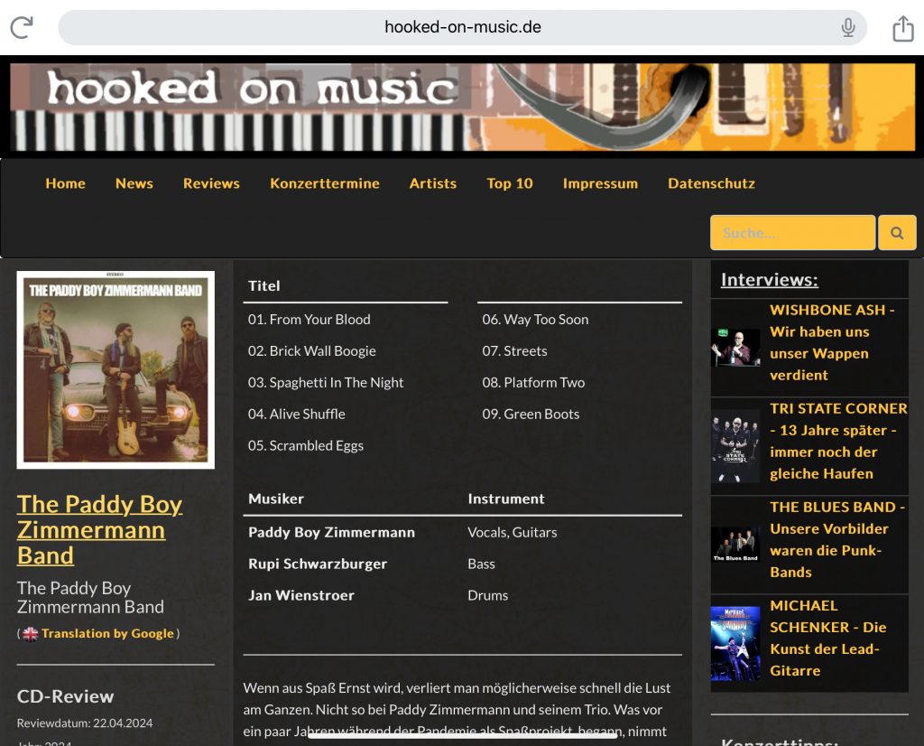Screen dimensions: 924x746
Task: Open the Datenschutz navigation link
Action: (x=711, y=183)
